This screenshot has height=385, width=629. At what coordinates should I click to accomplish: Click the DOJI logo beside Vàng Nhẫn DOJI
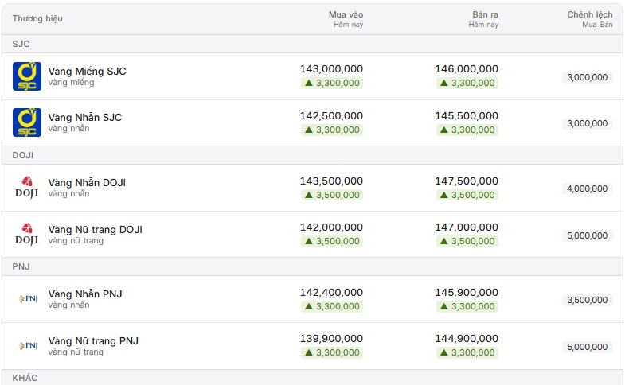(x=27, y=188)
